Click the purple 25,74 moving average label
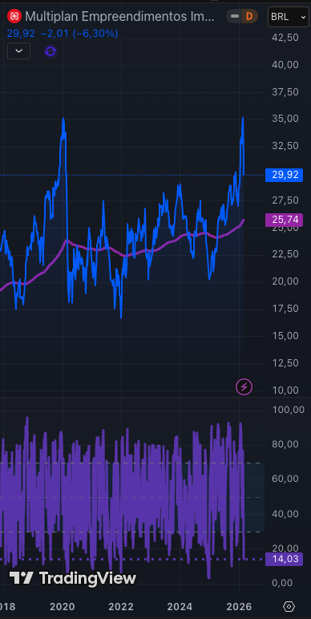This screenshot has width=311, height=619. click(285, 220)
